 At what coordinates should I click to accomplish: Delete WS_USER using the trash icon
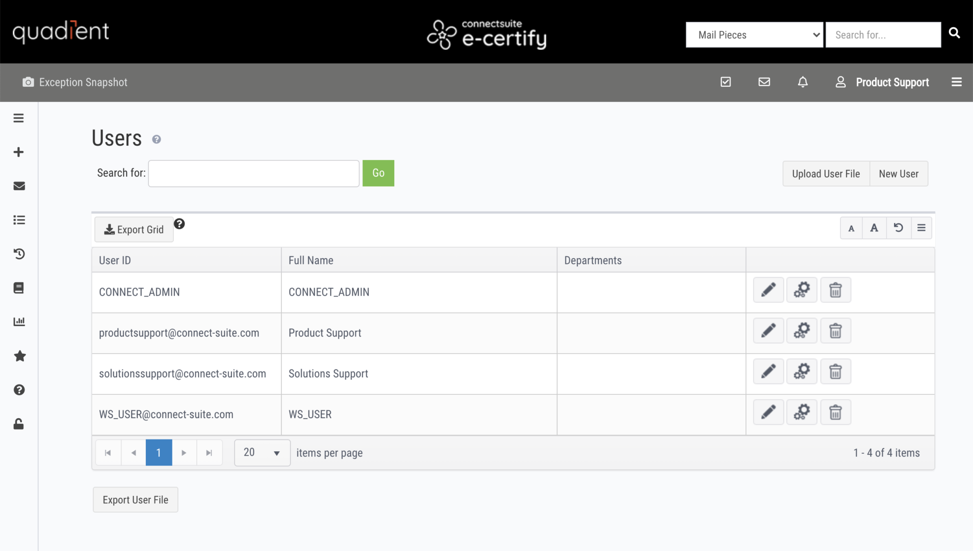(x=836, y=412)
